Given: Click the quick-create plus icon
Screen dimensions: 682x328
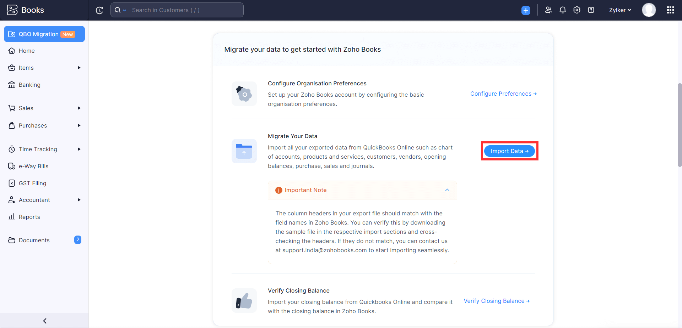Looking at the screenshot, I should 526,10.
